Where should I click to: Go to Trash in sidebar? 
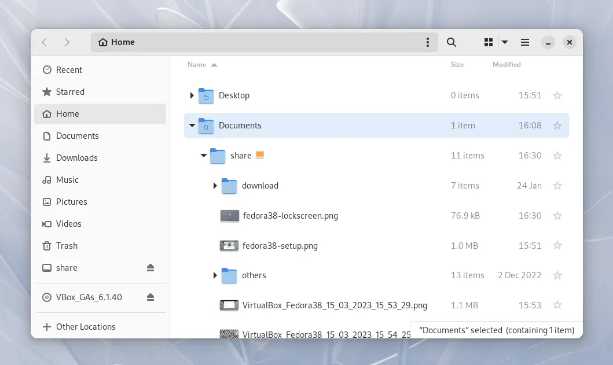[x=67, y=246]
